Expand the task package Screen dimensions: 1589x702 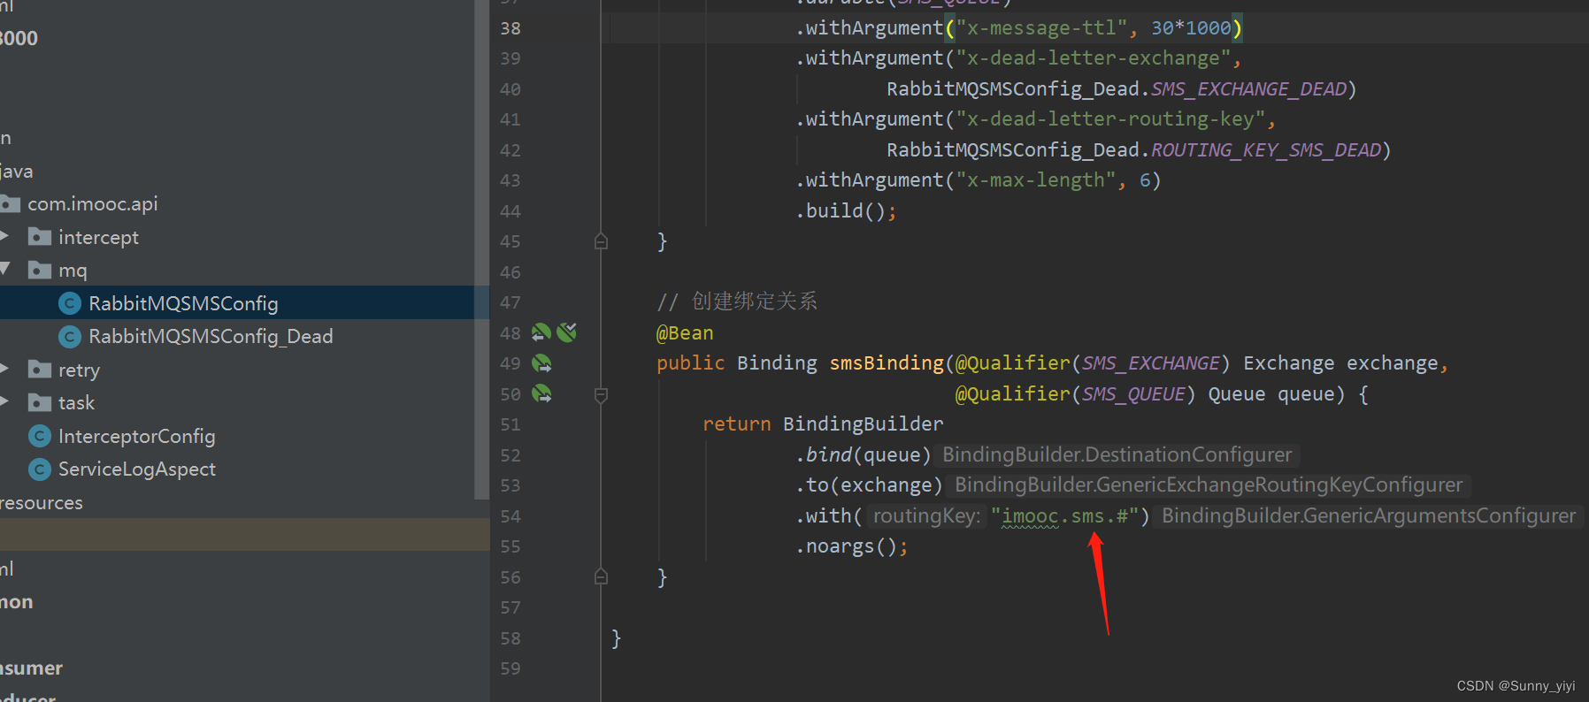point(4,401)
